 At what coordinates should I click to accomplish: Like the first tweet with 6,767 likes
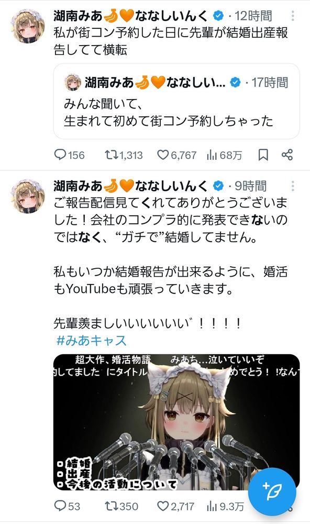[x=176, y=155]
